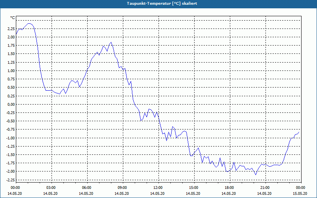Image resolution: width=317 pixels, height=198 pixels.
Task: Click the -0,75 y-axis value
Action: pyautogui.click(x=11, y=129)
